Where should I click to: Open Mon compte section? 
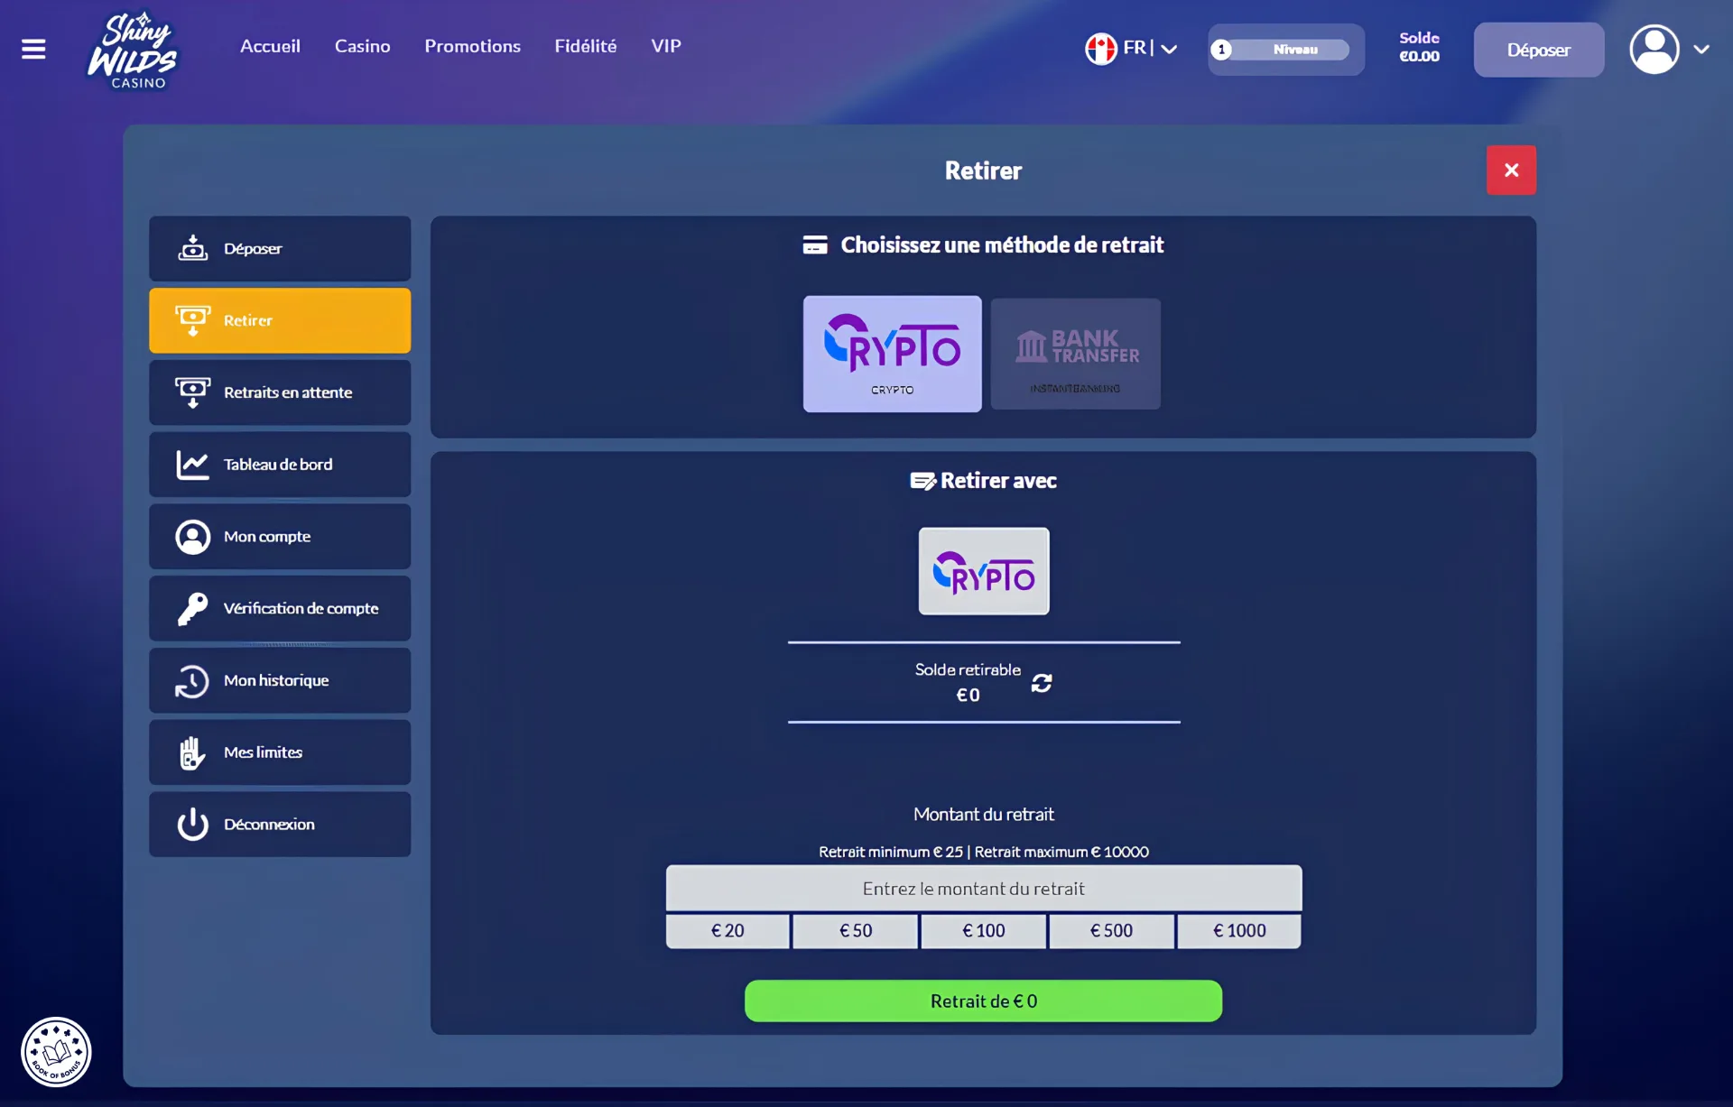click(x=280, y=537)
